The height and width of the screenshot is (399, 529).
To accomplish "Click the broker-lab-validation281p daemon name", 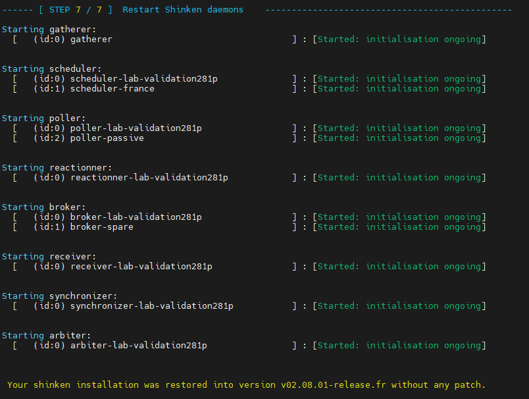I will (136, 217).
